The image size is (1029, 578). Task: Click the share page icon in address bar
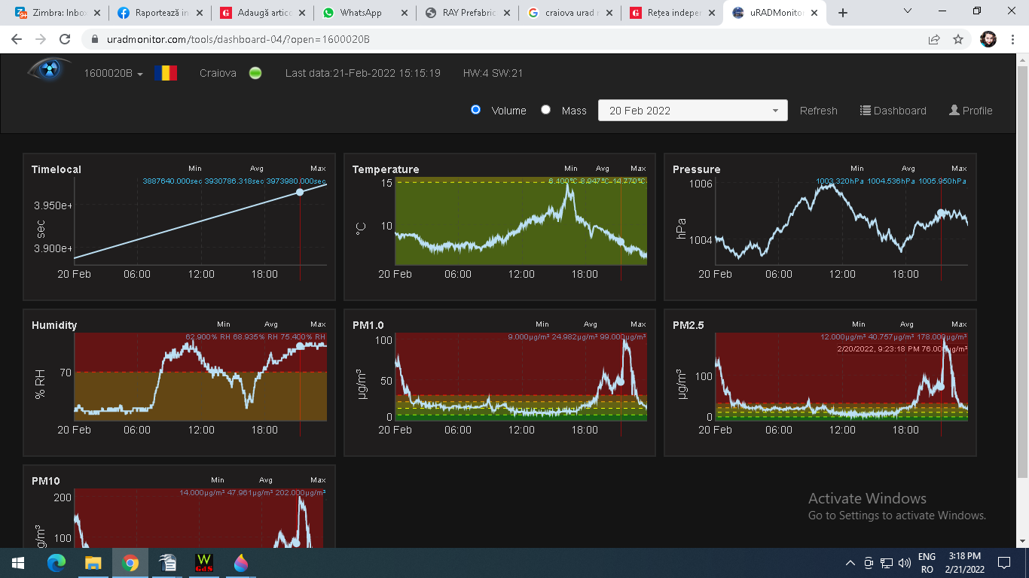[x=934, y=39]
